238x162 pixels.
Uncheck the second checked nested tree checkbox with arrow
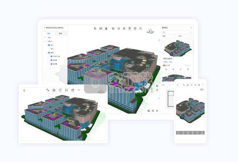pos(49,53)
